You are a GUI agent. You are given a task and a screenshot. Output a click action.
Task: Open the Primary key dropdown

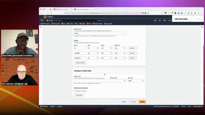pos(118,81)
